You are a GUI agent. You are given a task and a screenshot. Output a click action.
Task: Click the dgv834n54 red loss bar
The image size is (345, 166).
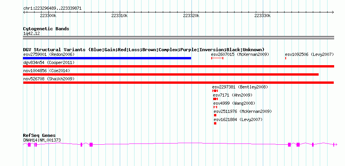[x=178, y=66]
